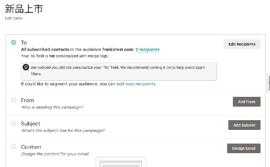This screenshot has width=270, height=167.
Task: Click the campaign title 新品上市
Action: coord(24,9)
